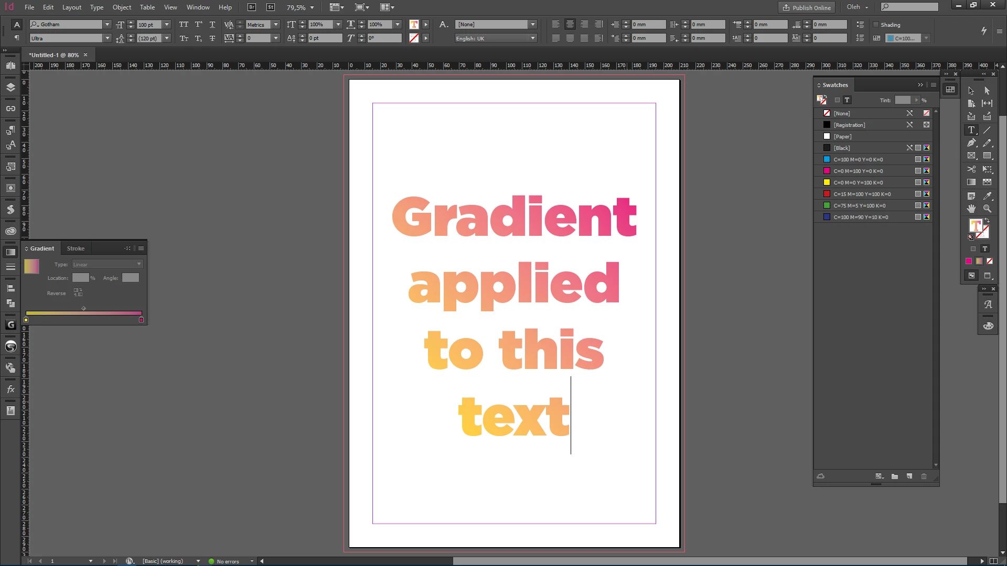Create new swatch in Swatches panel
This screenshot has height=566, width=1007.
[909, 476]
